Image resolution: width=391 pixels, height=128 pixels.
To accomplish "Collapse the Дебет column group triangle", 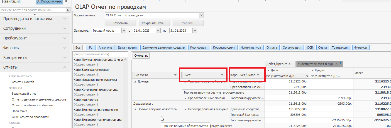I will point(268,71).
